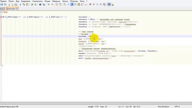The image size is (192, 108).
Task: Click the Redo arrow icon
Action: (35, 4)
